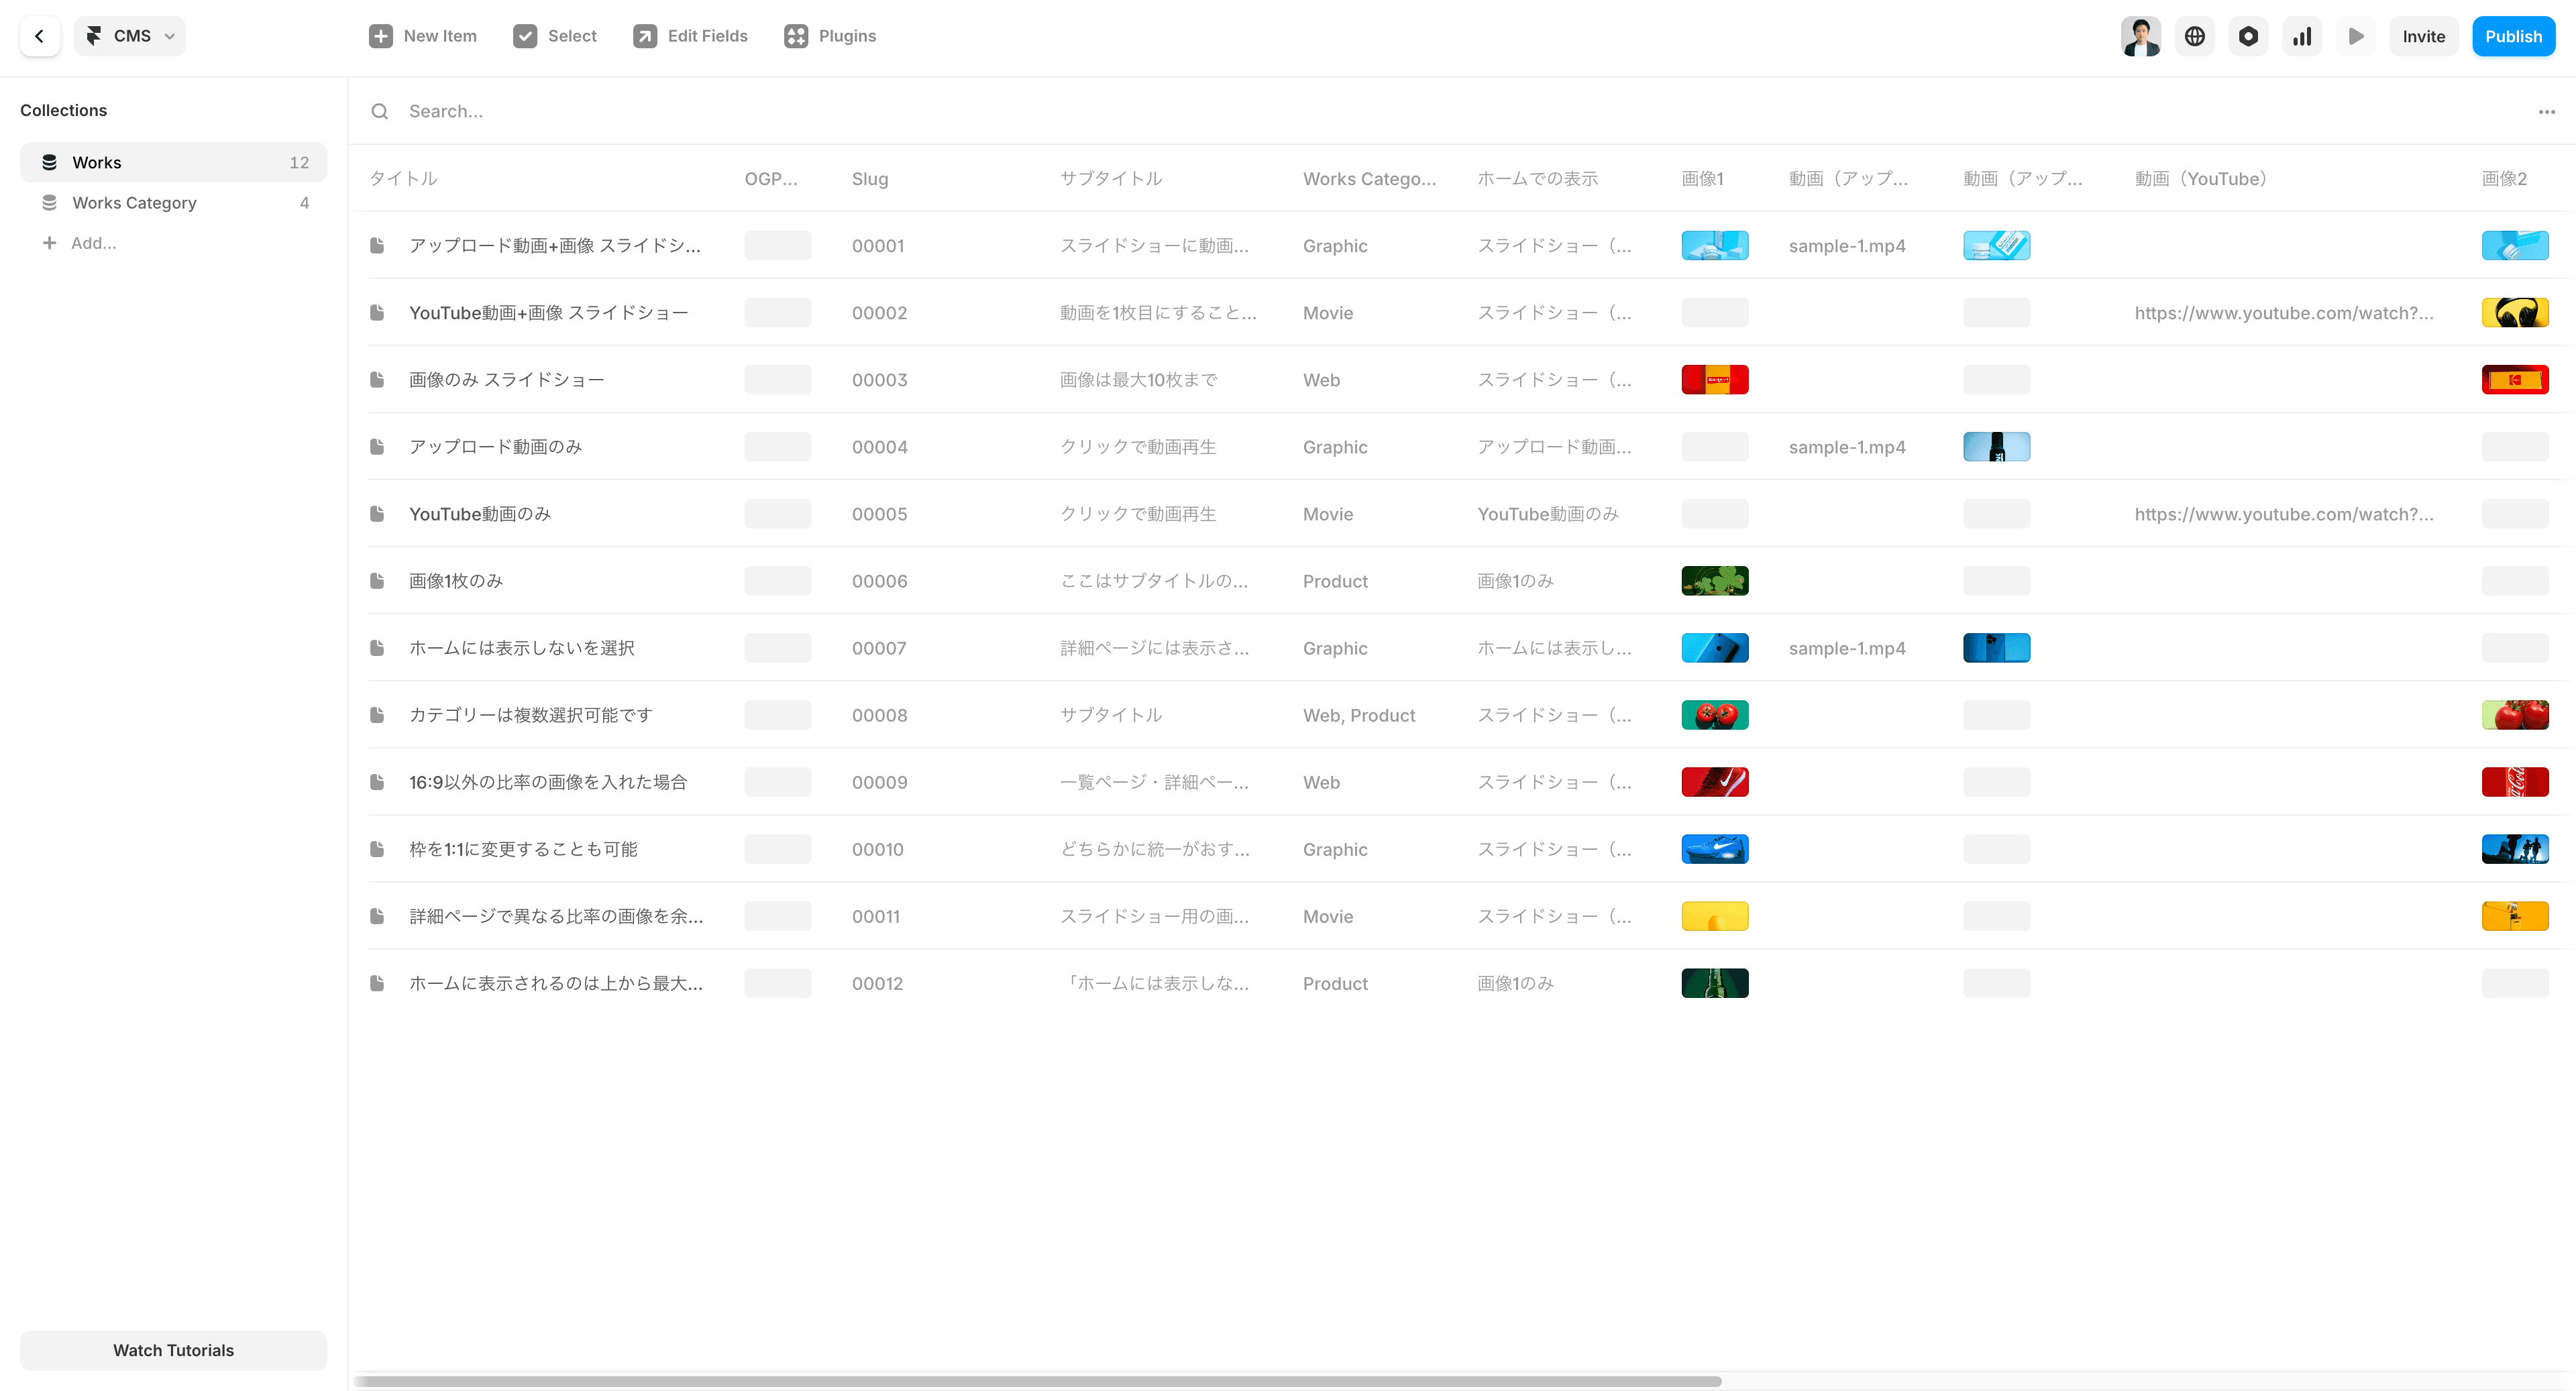The image size is (2576, 1391).
Task: Click the ホームでの表示 column header
Action: [x=1538, y=178]
